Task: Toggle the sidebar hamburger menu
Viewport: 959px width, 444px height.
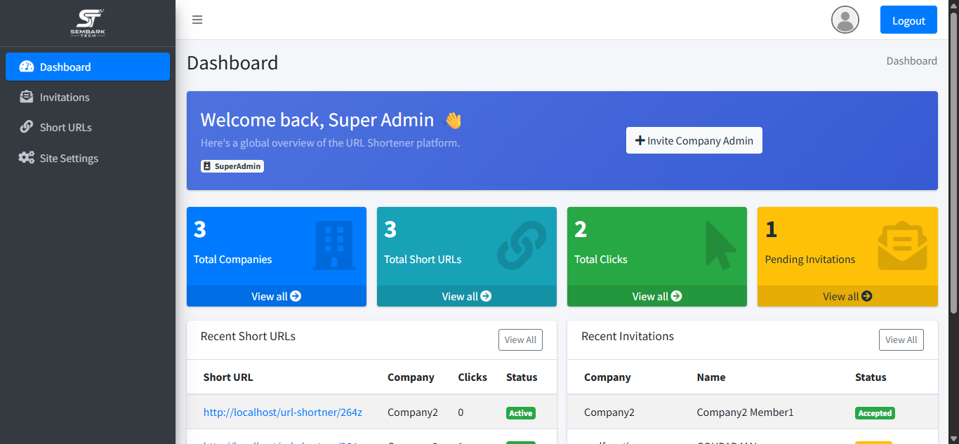Action: coord(197,20)
